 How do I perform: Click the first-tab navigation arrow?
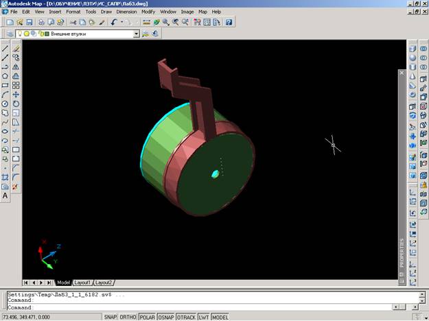tap(25, 283)
